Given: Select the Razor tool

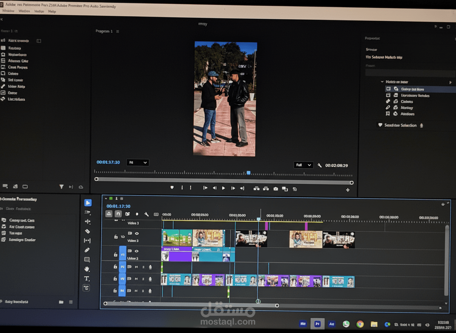Looking at the screenshot, I should click(x=87, y=231).
